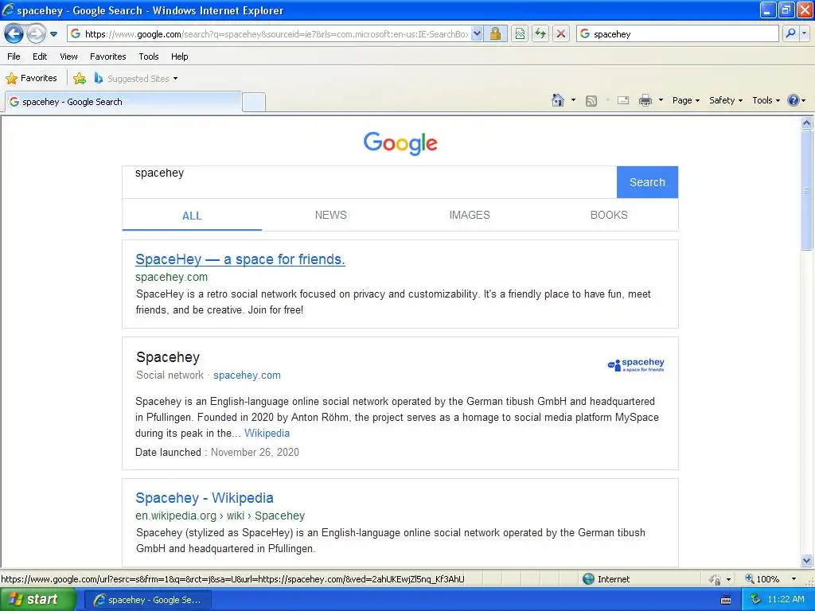Open the Favorites menu in menu bar
Image resolution: width=815 pixels, height=611 pixels.
pos(107,56)
